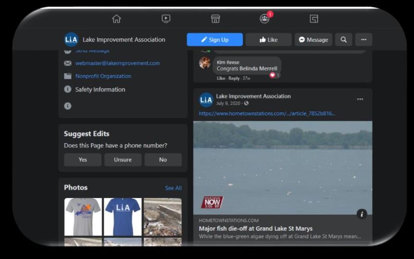This screenshot has width=414, height=259.
Task: Open the rocky shoreline photo thumbnail
Action: coord(163,217)
